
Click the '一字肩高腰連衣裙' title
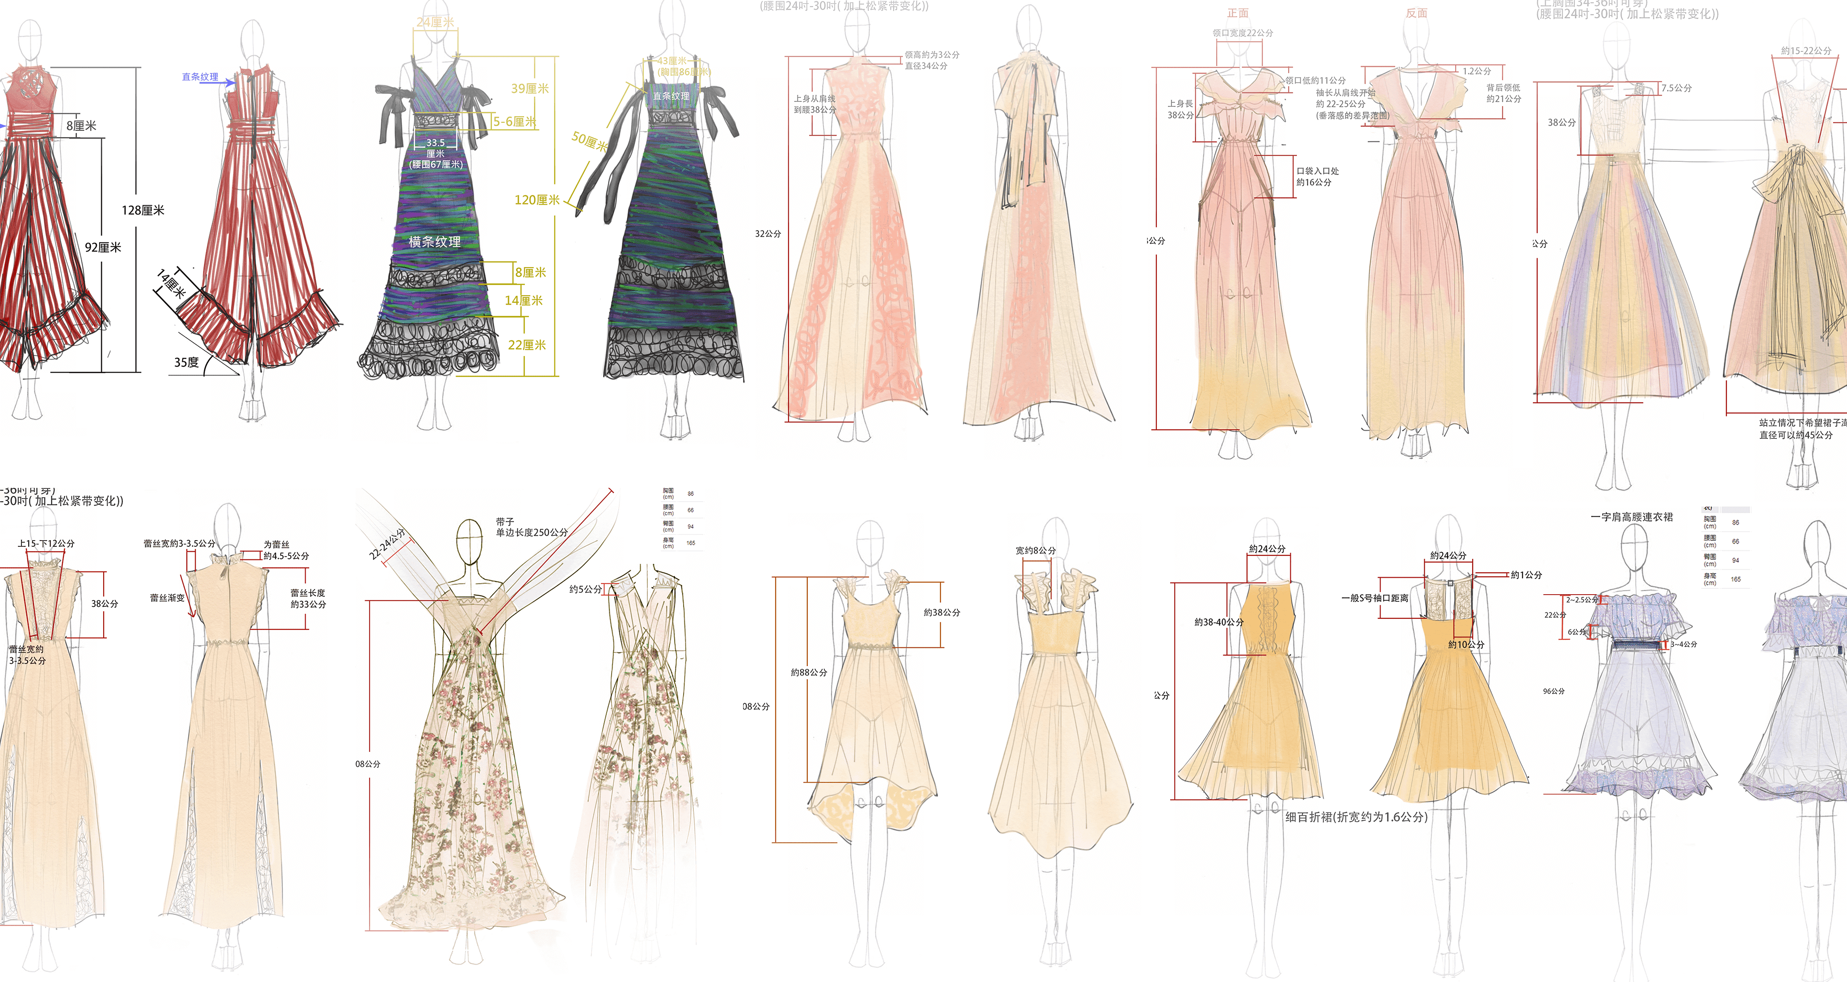[x=1631, y=517]
